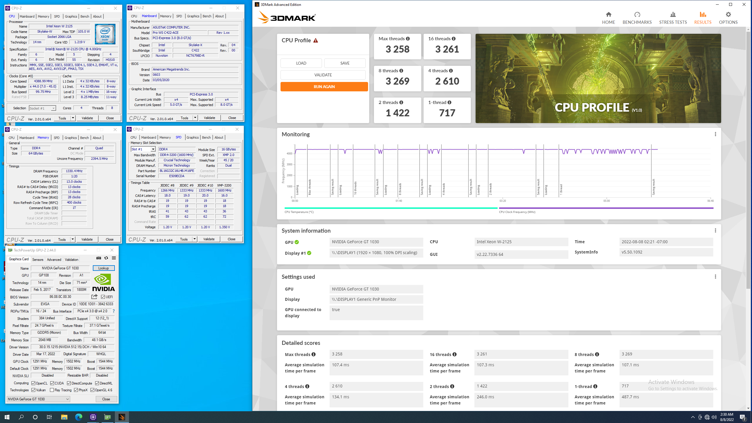The image size is (752, 423).
Task: Open notification center on taskbar
Action: pos(743,417)
